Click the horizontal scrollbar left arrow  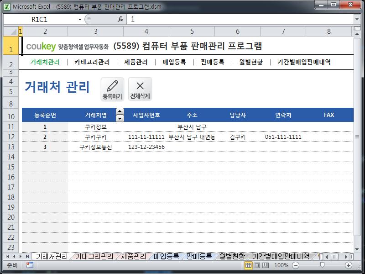coord(326,257)
